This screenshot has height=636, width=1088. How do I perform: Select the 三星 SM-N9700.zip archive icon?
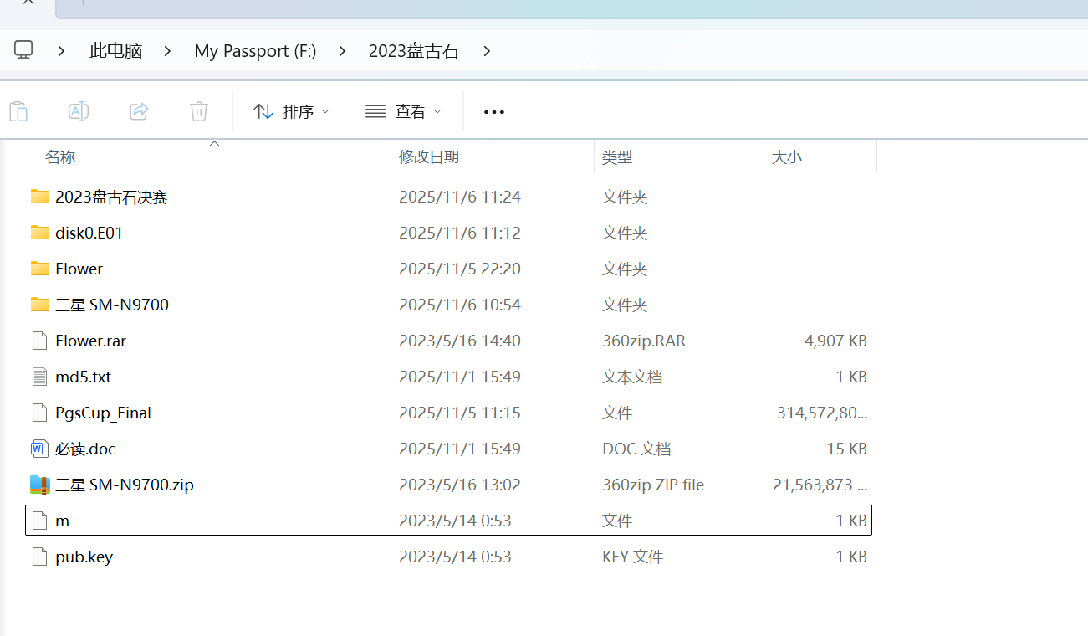(x=39, y=485)
